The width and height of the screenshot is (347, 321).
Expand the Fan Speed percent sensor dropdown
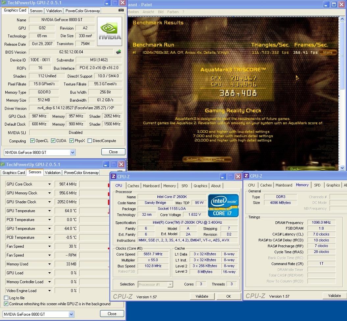point(49,246)
